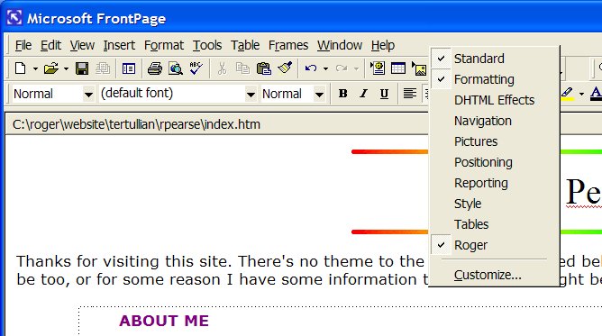Click the Open folder icon
The image size is (602, 336).
51,68
